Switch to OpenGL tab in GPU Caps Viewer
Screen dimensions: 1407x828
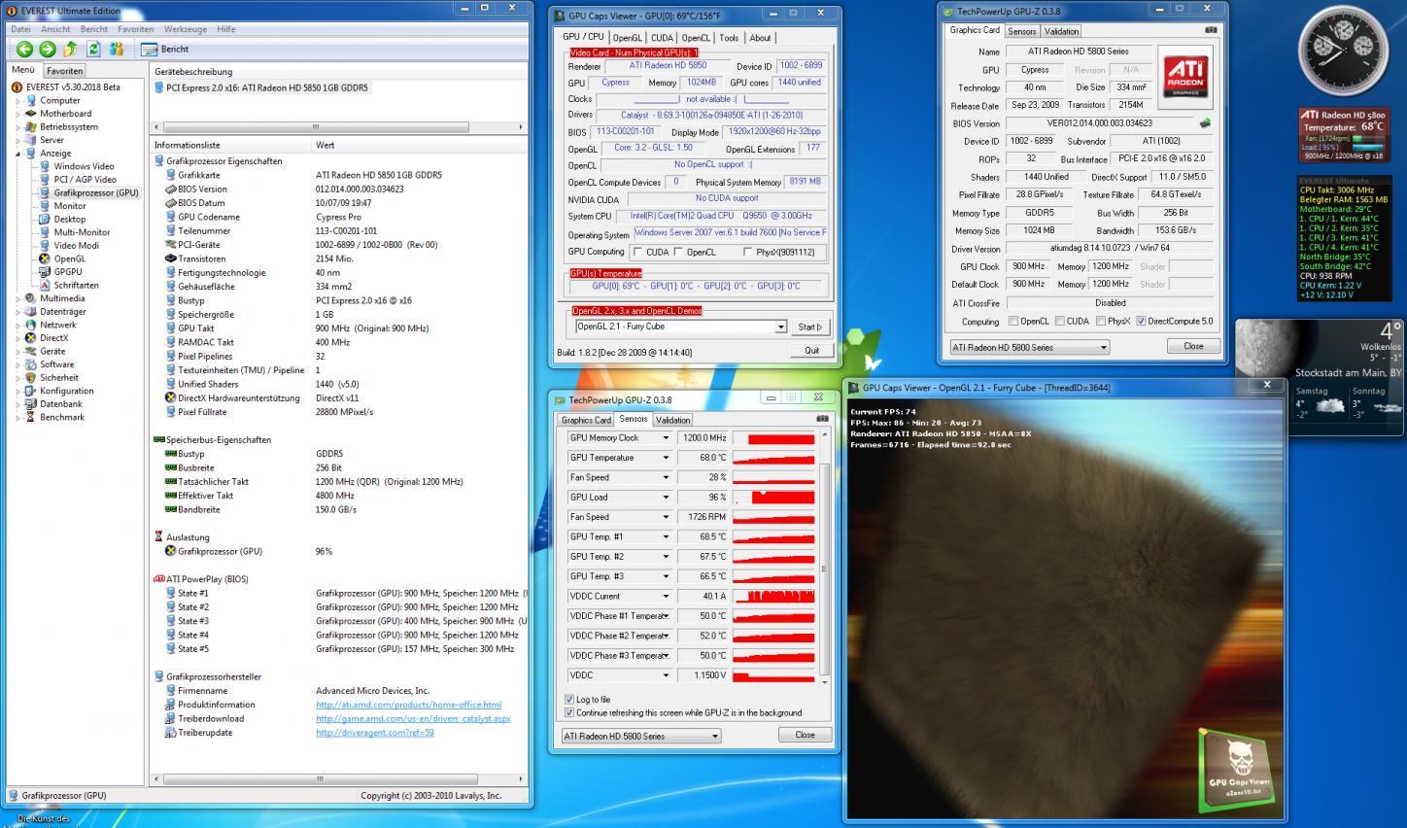627,38
